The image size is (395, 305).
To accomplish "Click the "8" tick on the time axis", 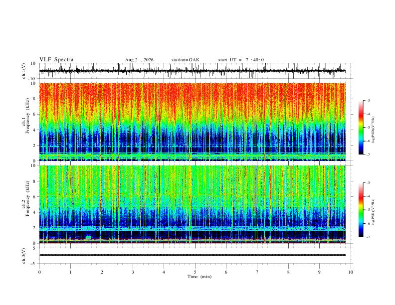I will [288, 272].
